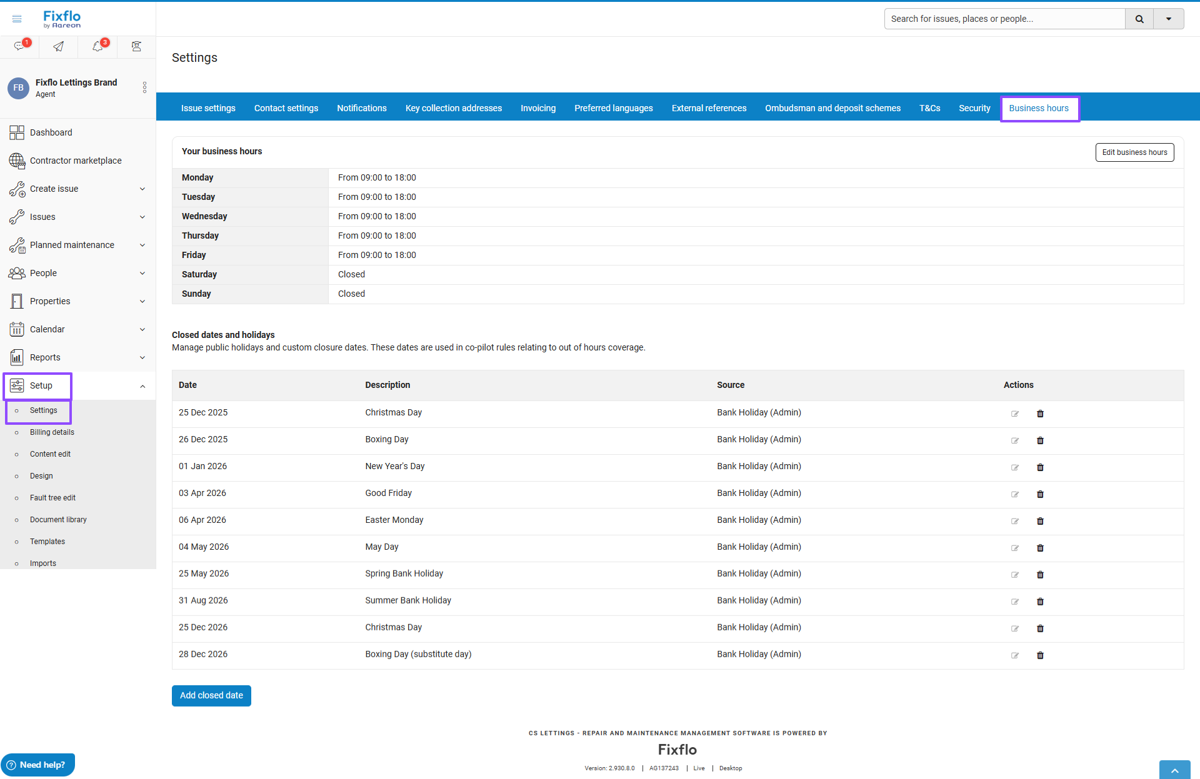The width and height of the screenshot is (1200, 779).
Task: Open the Security settings tab
Action: coord(974,108)
